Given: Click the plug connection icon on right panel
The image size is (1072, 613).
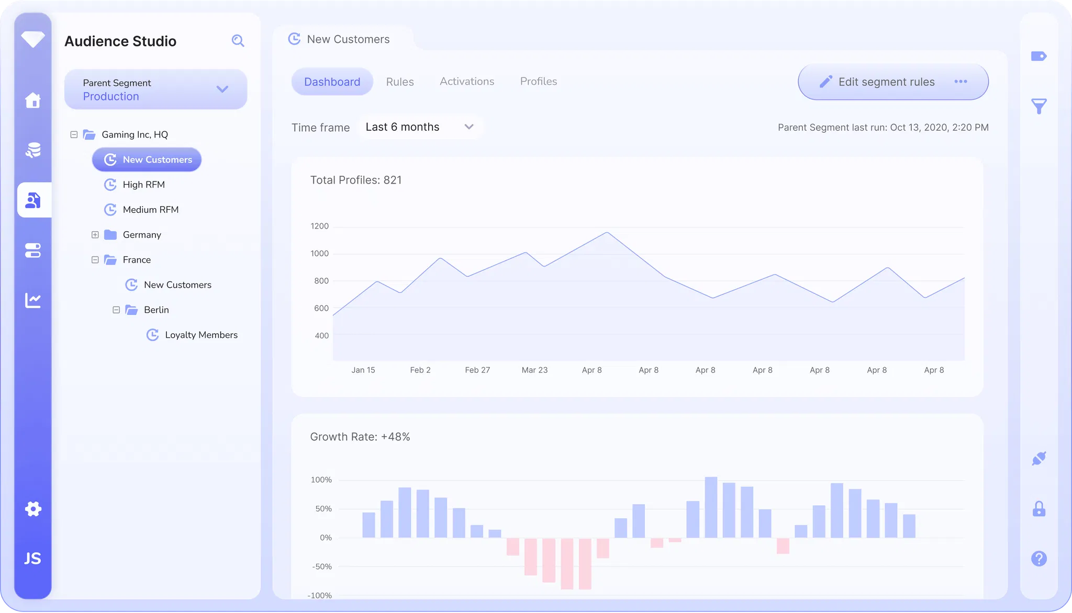Looking at the screenshot, I should coord(1038,459).
